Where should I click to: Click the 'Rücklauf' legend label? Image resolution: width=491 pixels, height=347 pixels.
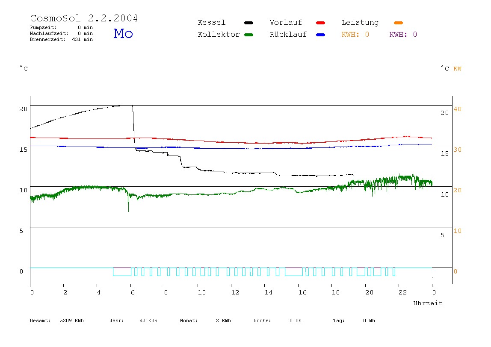288,35
